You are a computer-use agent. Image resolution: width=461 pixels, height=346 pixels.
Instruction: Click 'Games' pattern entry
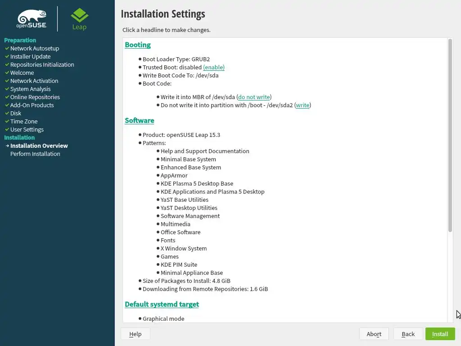(x=170, y=256)
